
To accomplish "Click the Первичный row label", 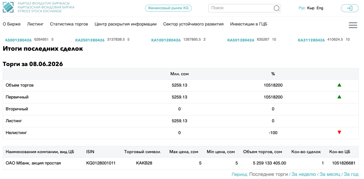I will pyautogui.click(x=17, y=97).
